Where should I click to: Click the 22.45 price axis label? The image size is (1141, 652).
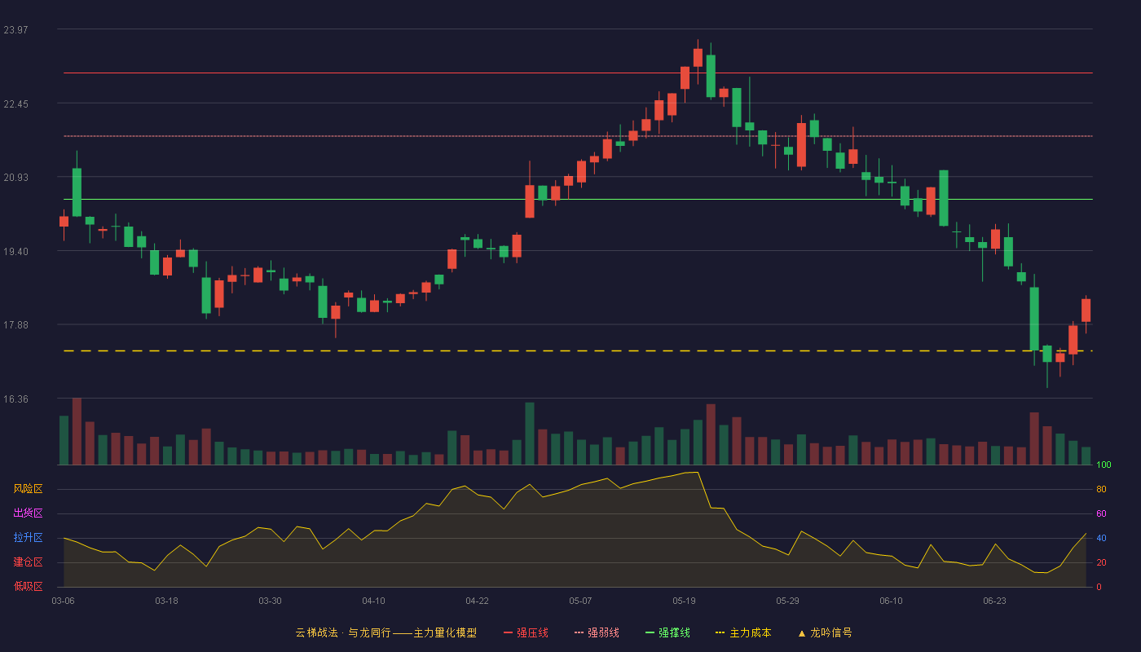15,104
